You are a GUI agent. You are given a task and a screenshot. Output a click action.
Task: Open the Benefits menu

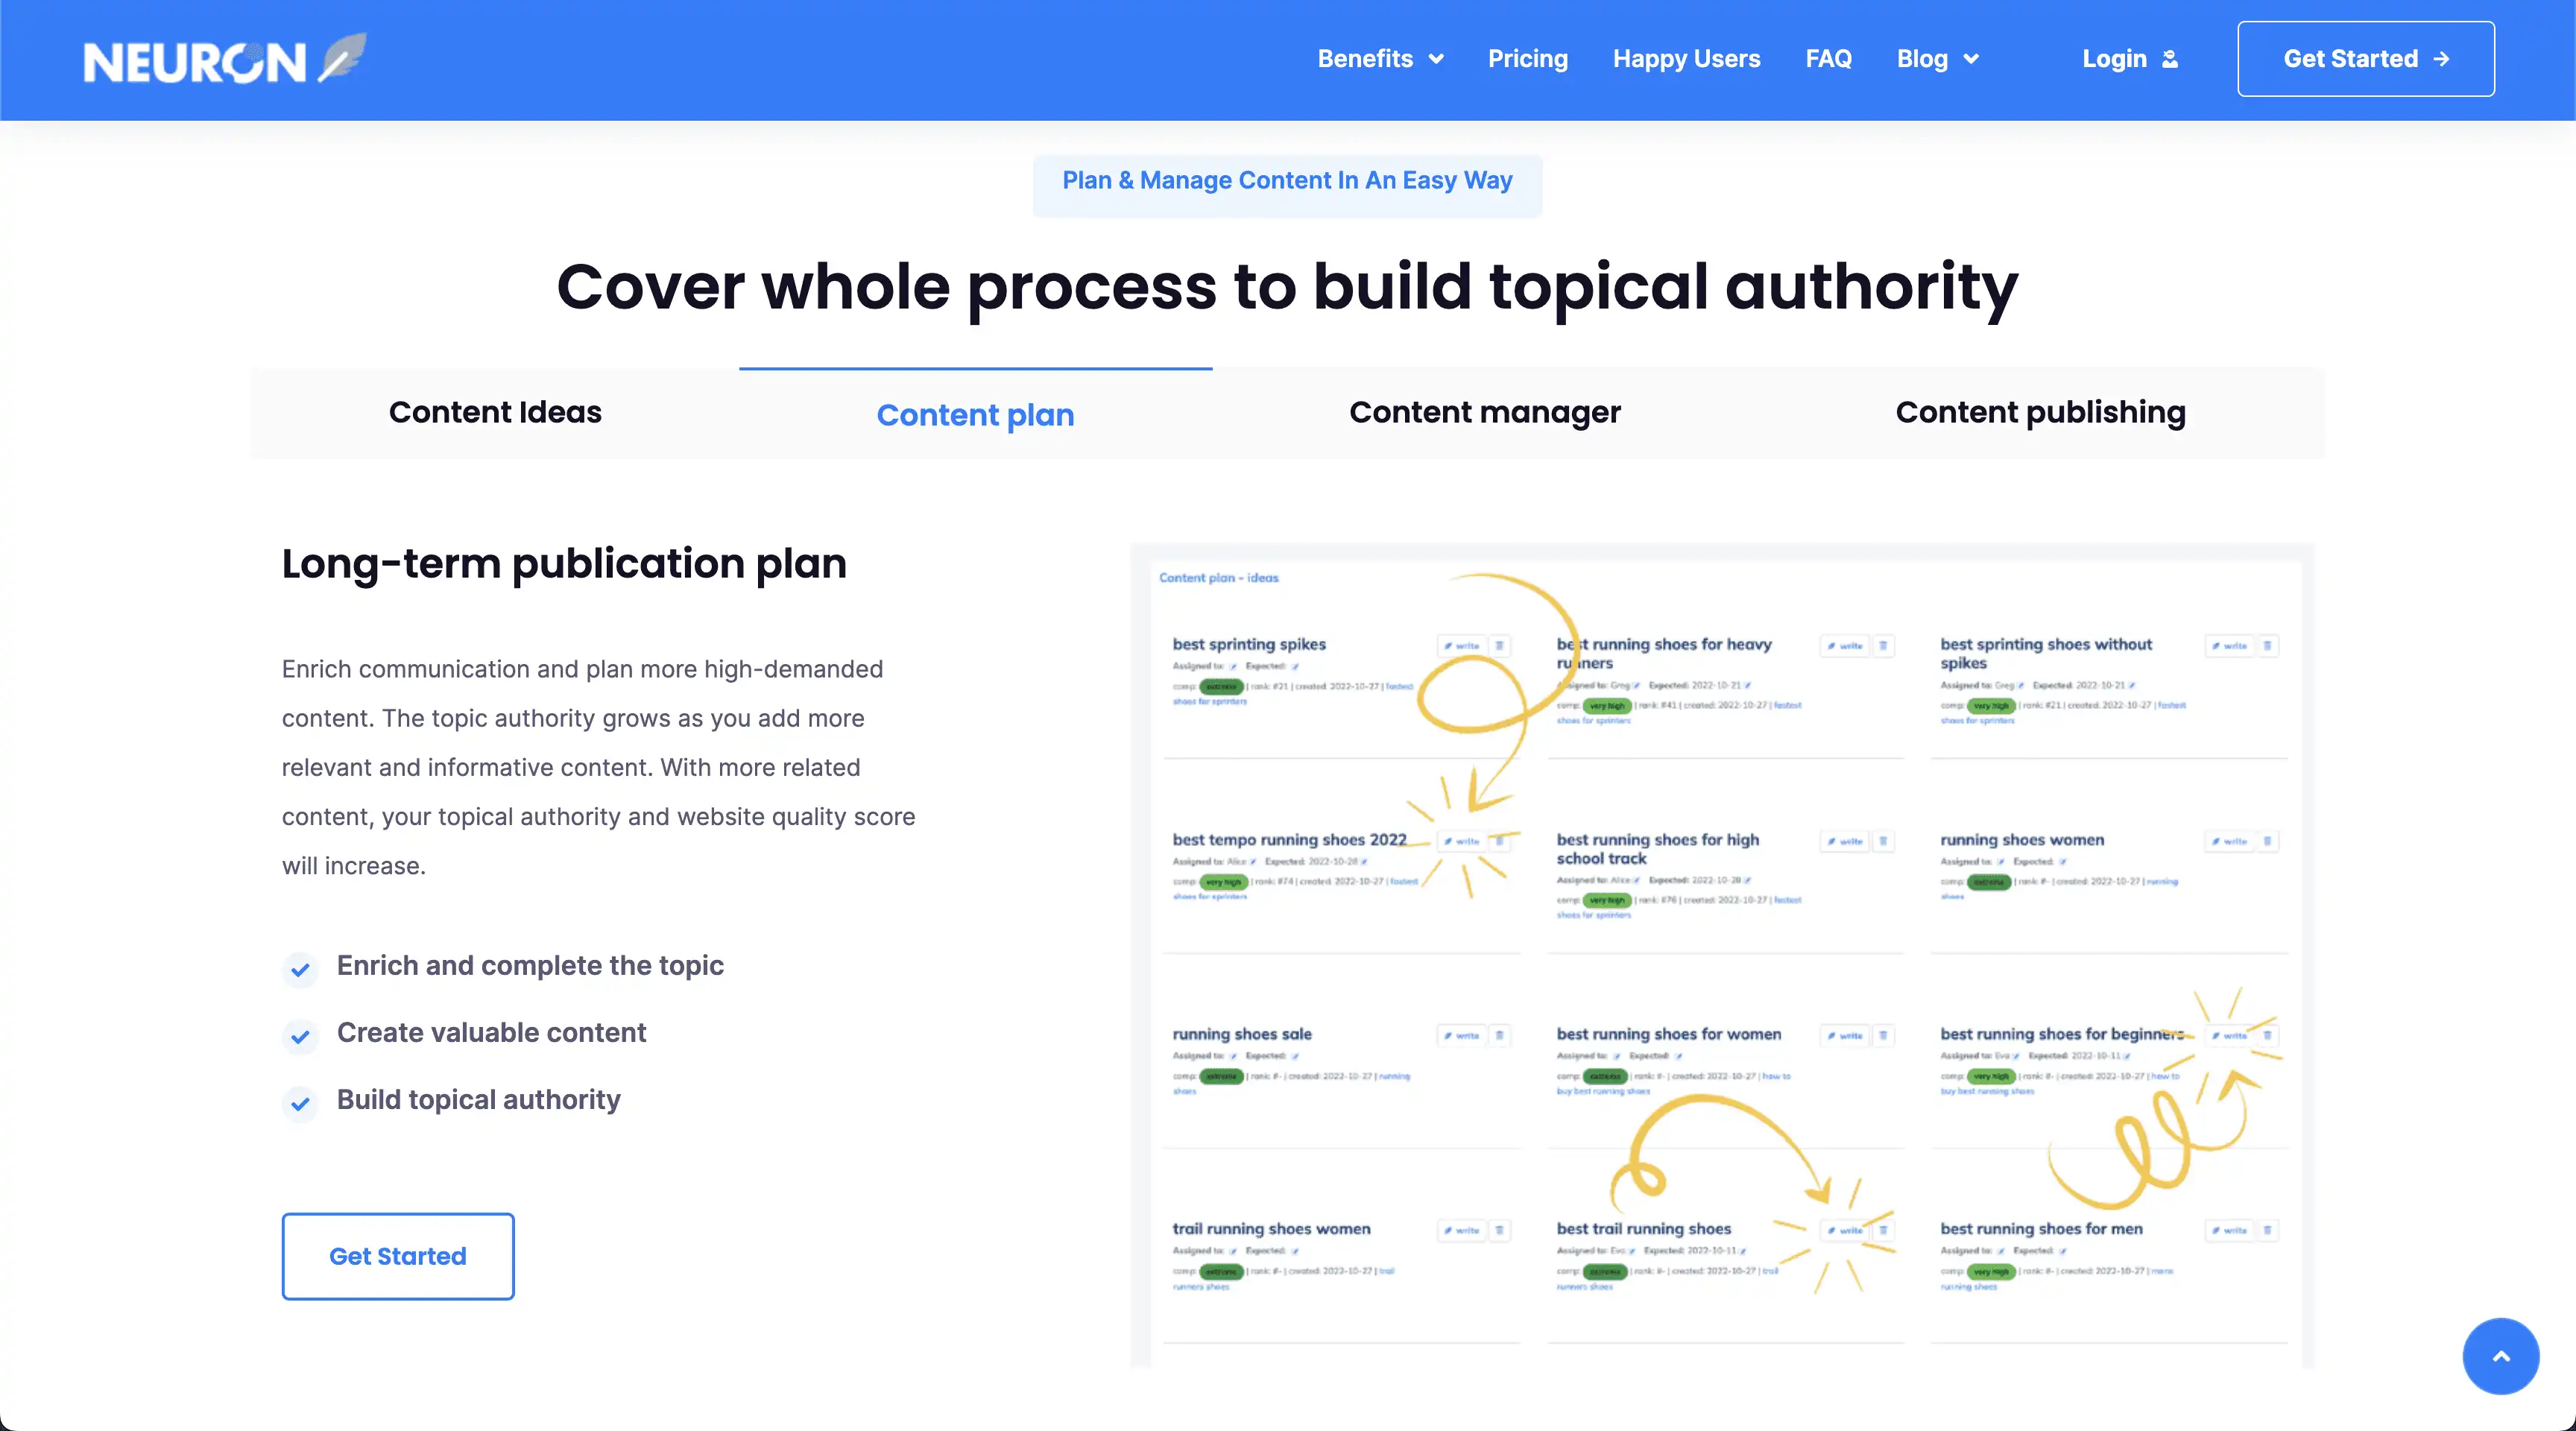pos(1365,59)
